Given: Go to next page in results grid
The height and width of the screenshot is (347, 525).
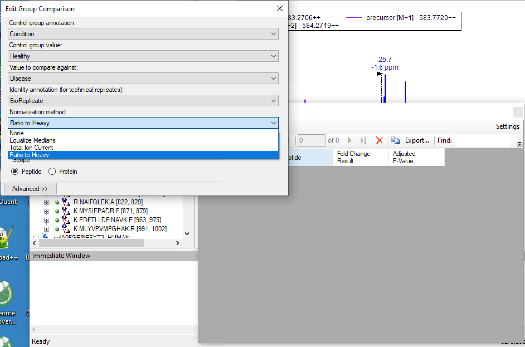Looking at the screenshot, I should (x=350, y=140).
